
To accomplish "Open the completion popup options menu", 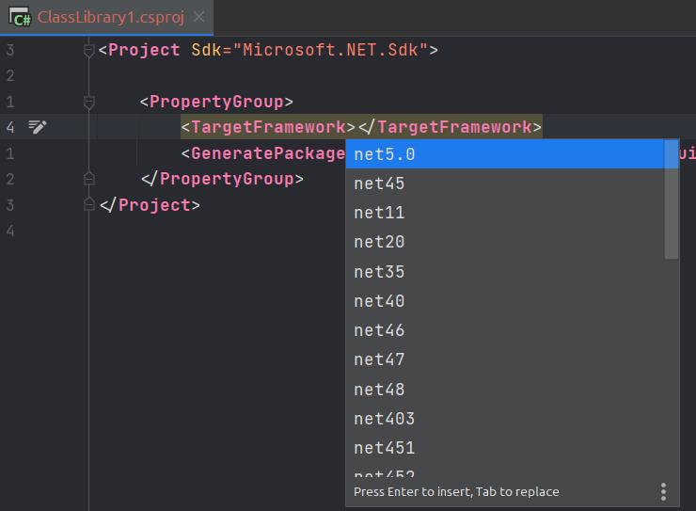I will pyautogui.click(x=663, y=491).
